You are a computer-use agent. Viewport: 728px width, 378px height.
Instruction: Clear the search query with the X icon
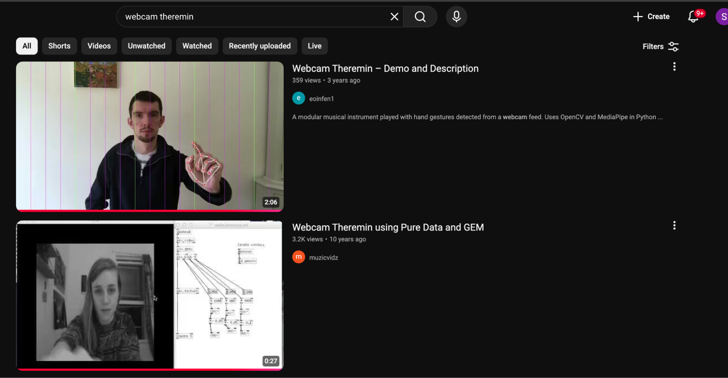click(x=394, y=16)
